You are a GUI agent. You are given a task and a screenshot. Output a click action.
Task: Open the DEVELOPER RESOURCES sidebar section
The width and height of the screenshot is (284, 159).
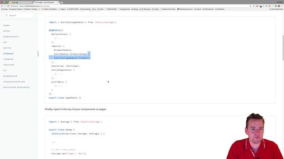(x=16, y=87)
